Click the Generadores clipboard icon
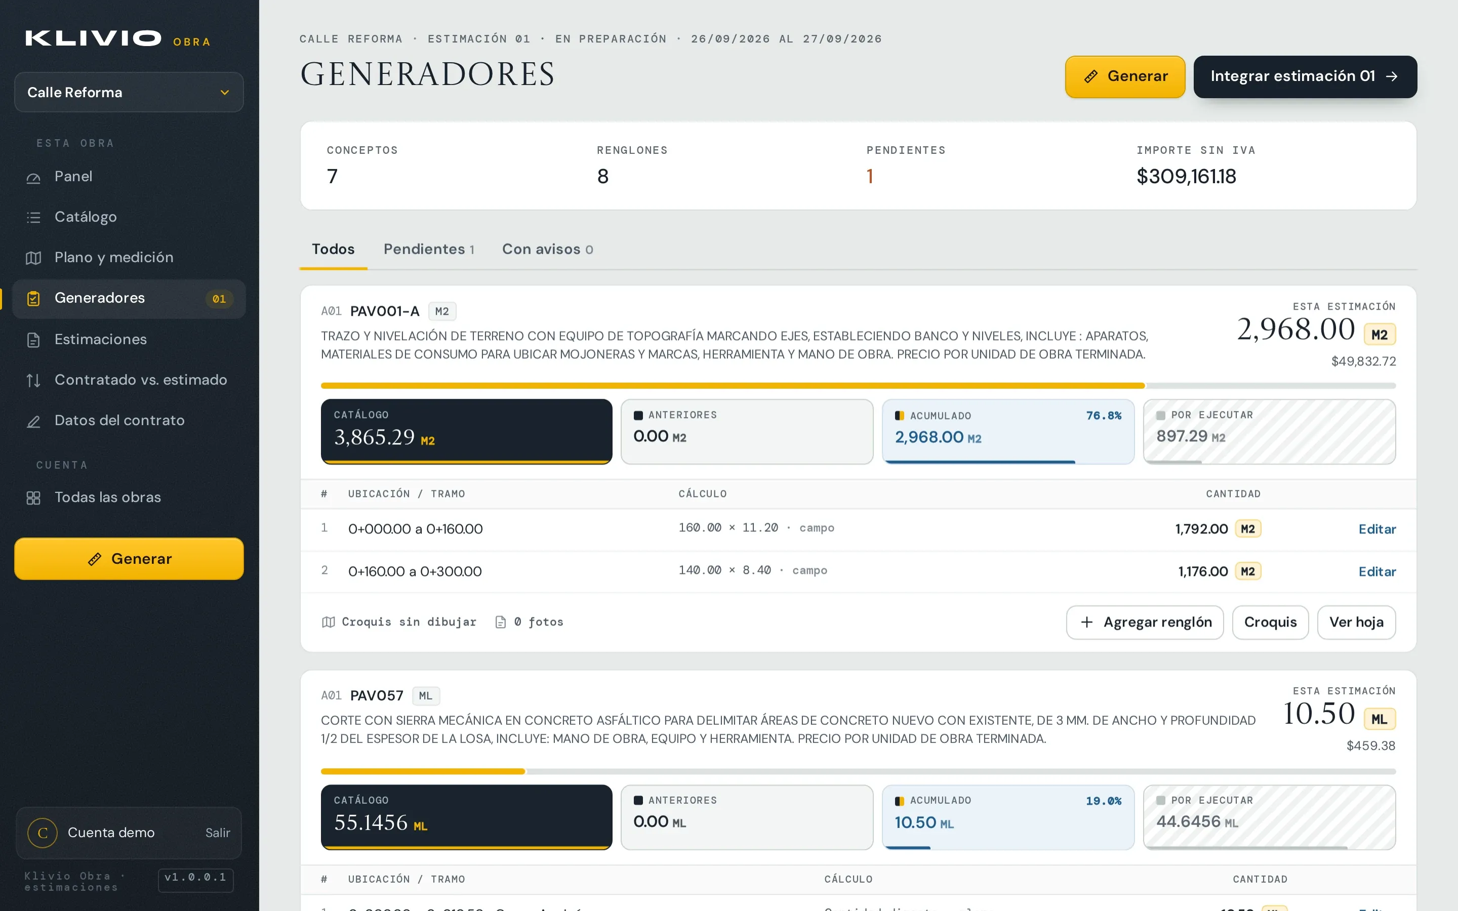 click(x=34, y=298)
